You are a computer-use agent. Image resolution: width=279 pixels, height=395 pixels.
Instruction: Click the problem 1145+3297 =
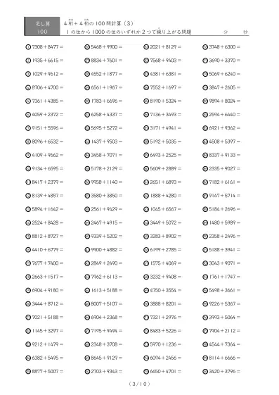(48, 331)
